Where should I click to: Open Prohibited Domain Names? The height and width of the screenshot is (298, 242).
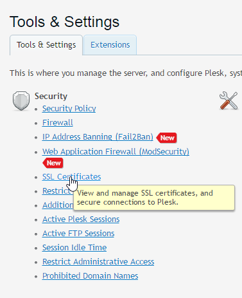(x=90, y=276)
